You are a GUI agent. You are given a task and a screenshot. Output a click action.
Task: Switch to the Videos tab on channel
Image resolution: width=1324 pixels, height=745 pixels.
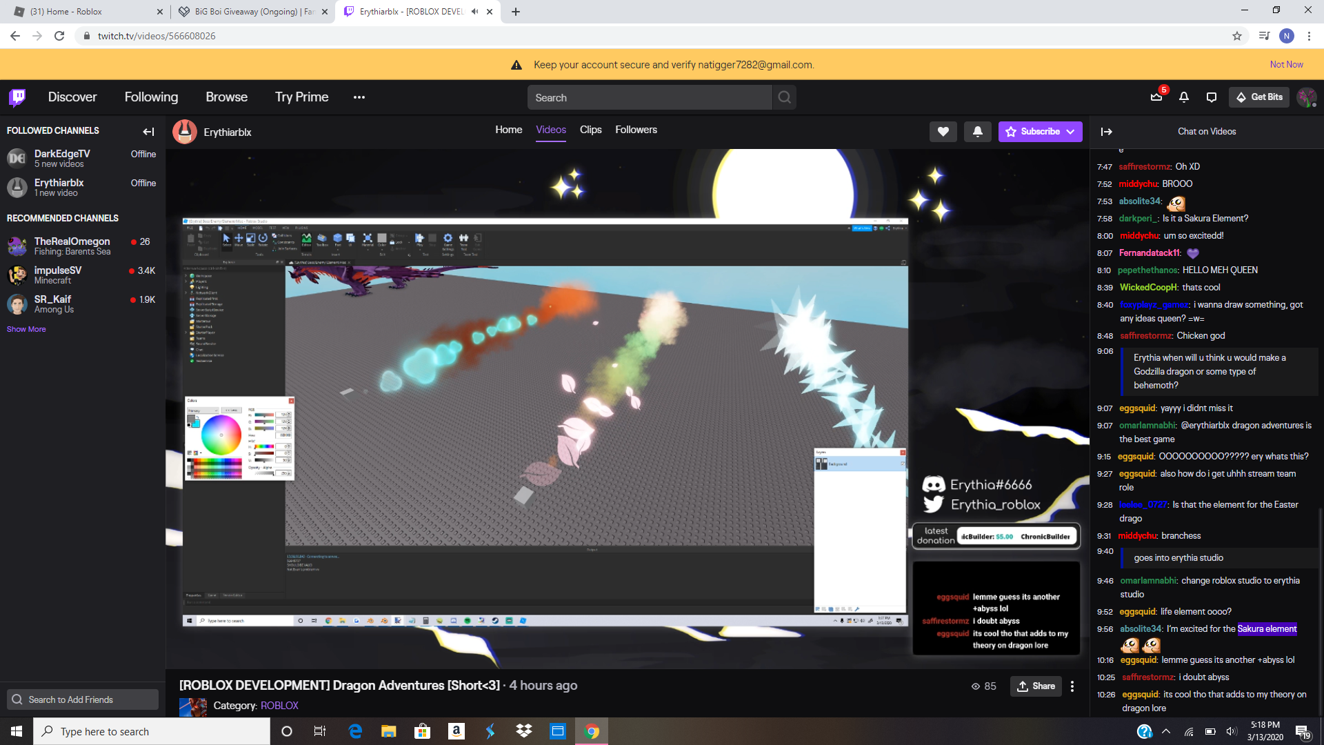click(550, 129)
